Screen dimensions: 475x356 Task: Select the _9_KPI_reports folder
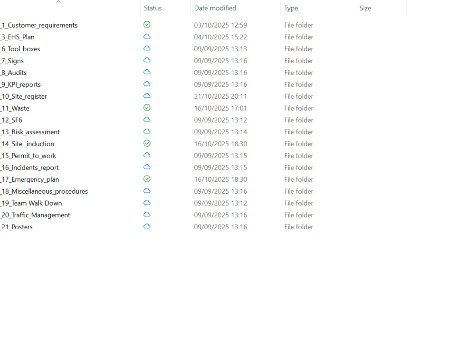coord(20,84)
